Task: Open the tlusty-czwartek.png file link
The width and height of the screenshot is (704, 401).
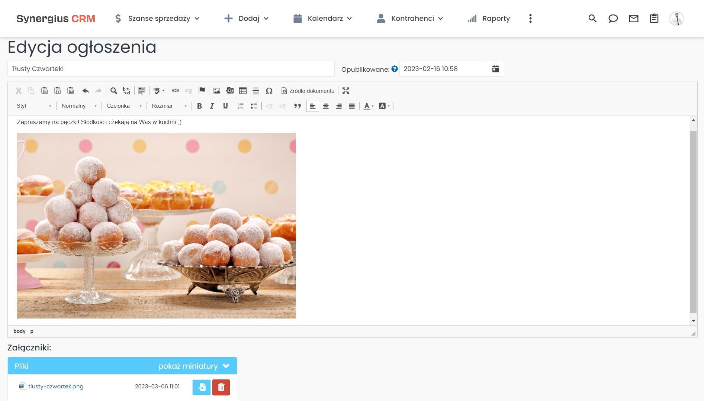Action: 56,387
